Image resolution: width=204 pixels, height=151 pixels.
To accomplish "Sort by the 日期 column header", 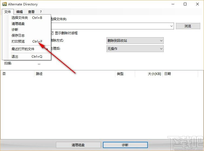I will click(180, 74).
